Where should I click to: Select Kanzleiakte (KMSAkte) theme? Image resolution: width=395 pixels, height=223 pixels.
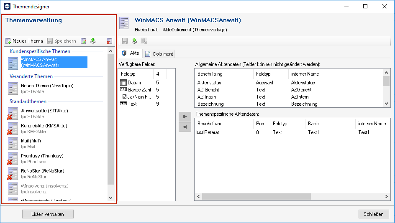point(44,129)
